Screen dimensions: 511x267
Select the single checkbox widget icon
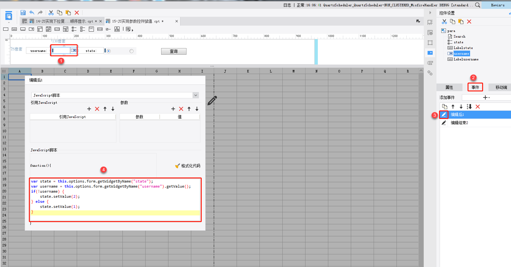click(108, 29)
